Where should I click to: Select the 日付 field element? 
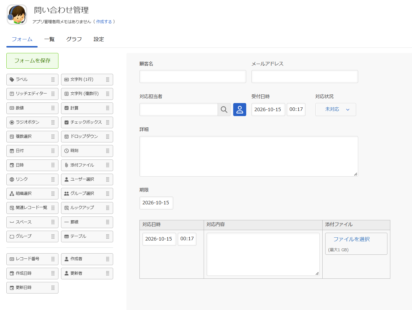32,151
